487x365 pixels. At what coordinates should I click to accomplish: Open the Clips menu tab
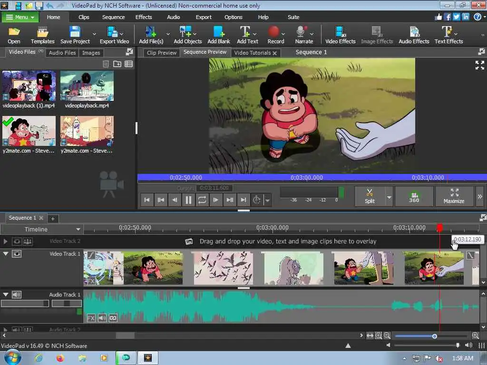click(84, 17)
